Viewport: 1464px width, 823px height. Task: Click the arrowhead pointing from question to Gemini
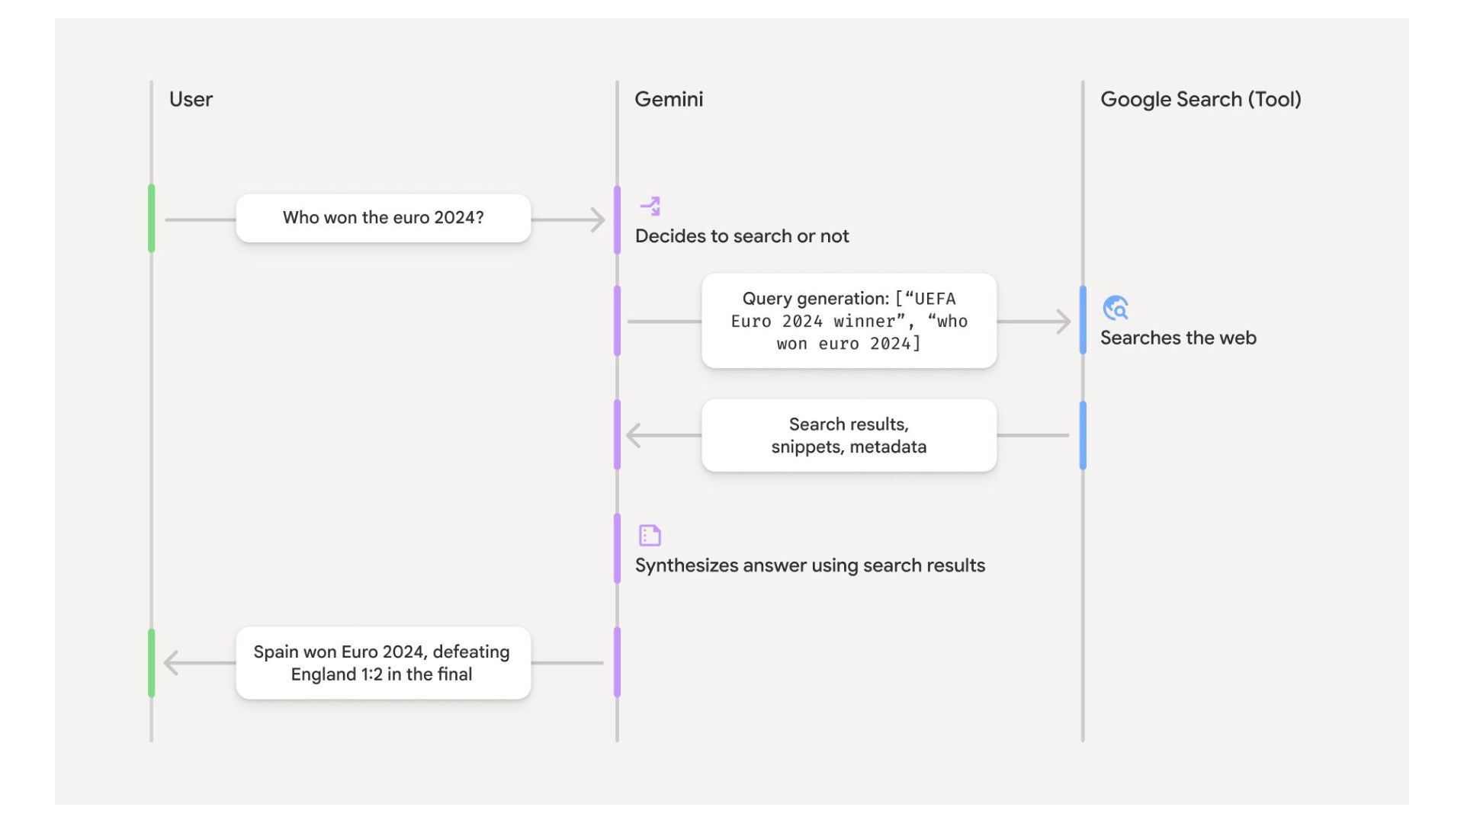(598, 220)
